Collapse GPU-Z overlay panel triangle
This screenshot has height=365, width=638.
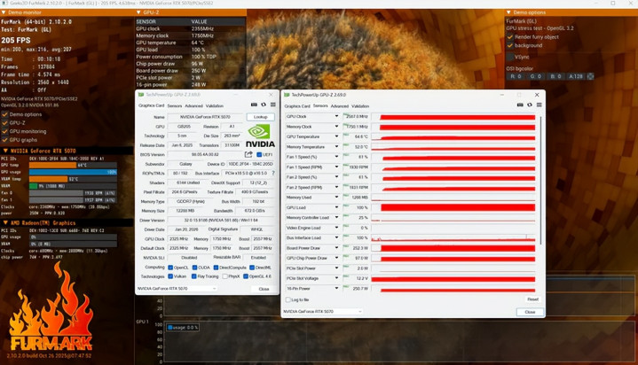coord(138,12)
